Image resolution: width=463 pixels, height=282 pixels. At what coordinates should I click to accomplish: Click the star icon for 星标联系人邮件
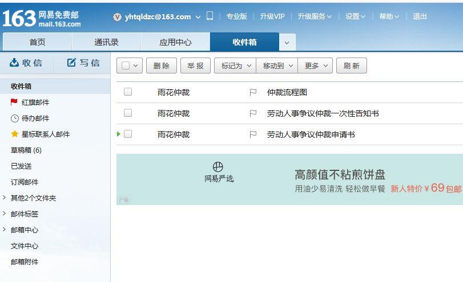(14, 134)
